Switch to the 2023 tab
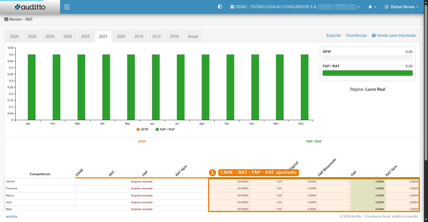Viewport: 428px width, 222px height. pos(68,36)
